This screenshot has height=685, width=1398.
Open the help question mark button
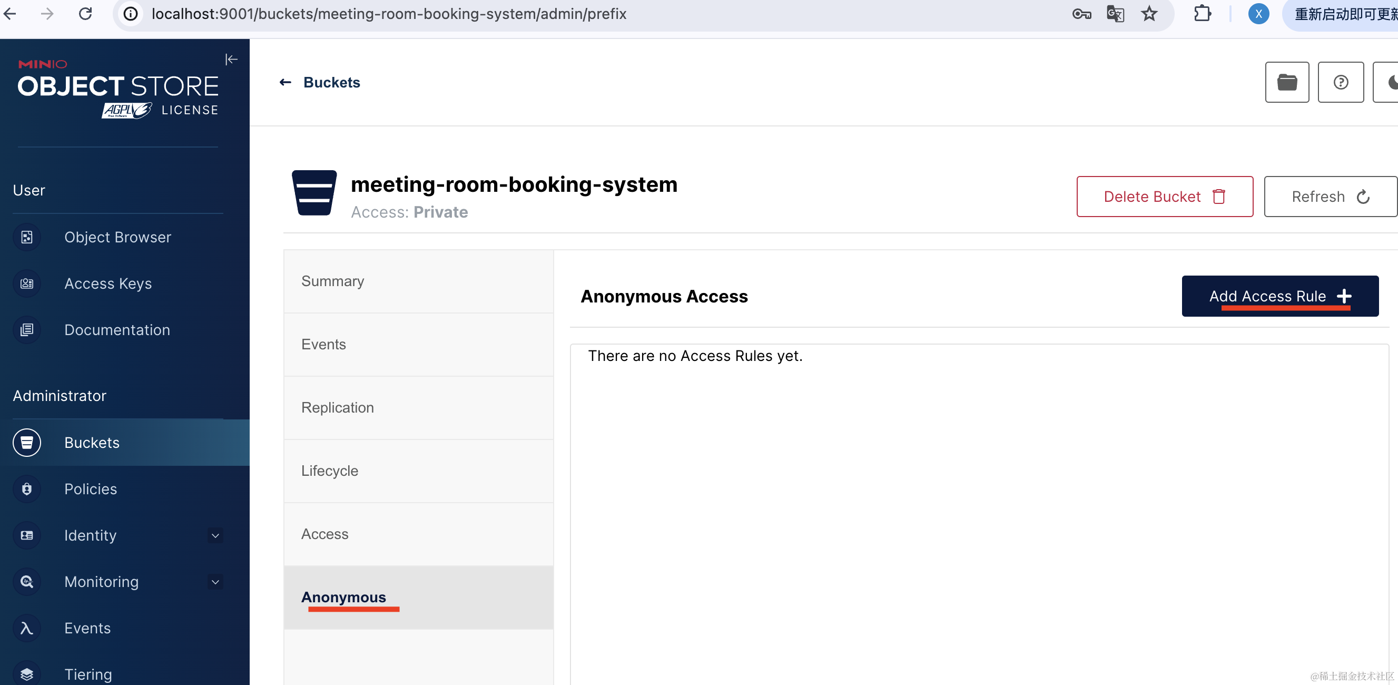tap(1341, 83)
